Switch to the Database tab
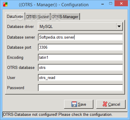130x120 pixels. point(15,16)
